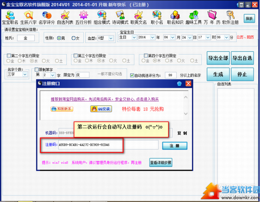Open the 取英文名 toolbar icon
This screenshot has width=260, height=202.
[x=139, y=17]
